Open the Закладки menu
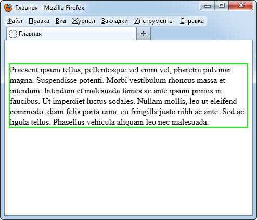The height and width of the screenshot is (220, 257). click(114, 21)
